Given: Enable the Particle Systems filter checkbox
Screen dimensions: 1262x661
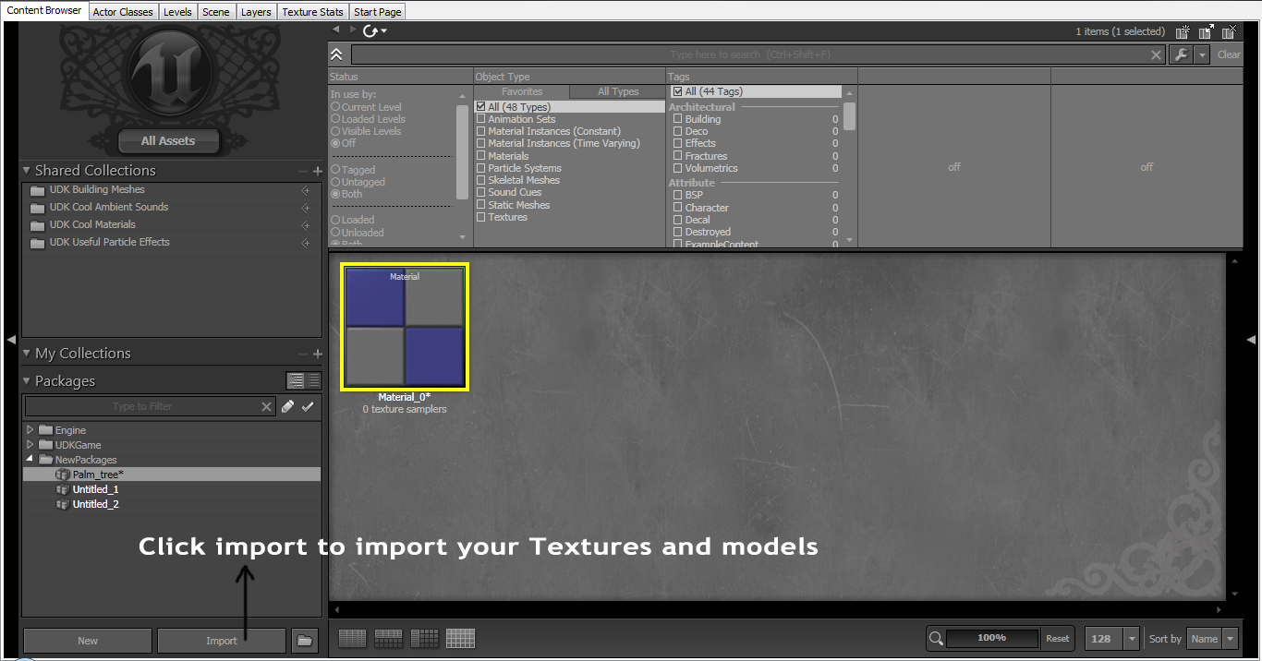Looking at the screenshot, I should [480, 168].
